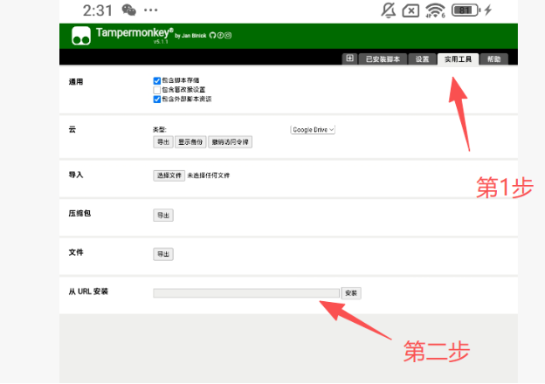Uncheck 包含脚本存储 checkbox

click(156, 81)
